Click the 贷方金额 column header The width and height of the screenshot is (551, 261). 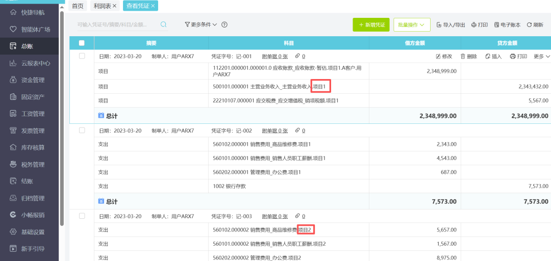pos(506,43)
